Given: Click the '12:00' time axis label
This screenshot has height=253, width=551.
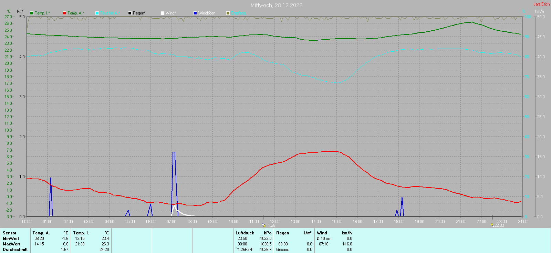Looking at the screenshot, I should 275,222.
